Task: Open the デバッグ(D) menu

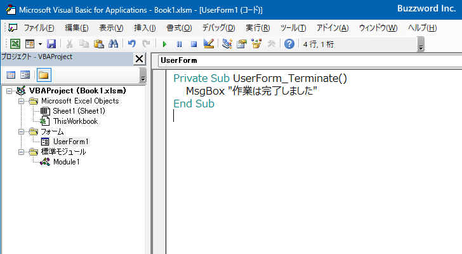Action: (218, 28)
